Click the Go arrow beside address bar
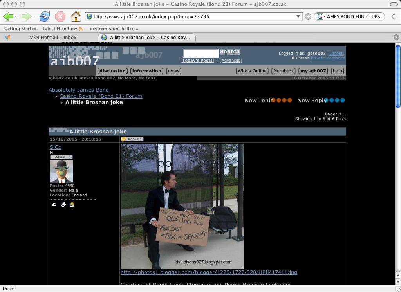The height and width of the screenshot is (292, 401). point(308,16)
